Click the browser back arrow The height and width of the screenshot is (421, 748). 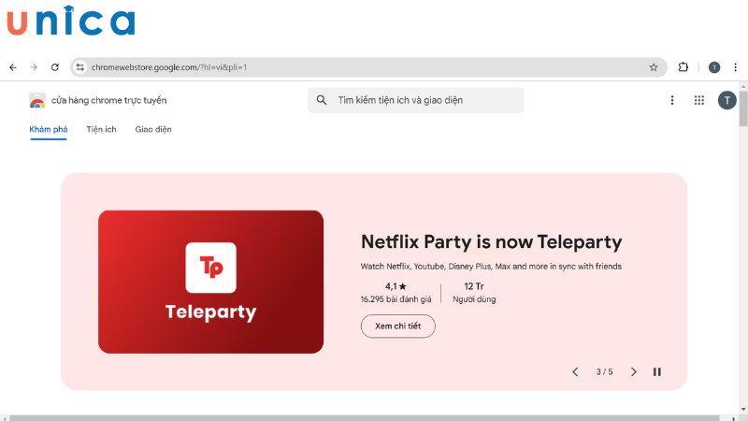(12, 67)
